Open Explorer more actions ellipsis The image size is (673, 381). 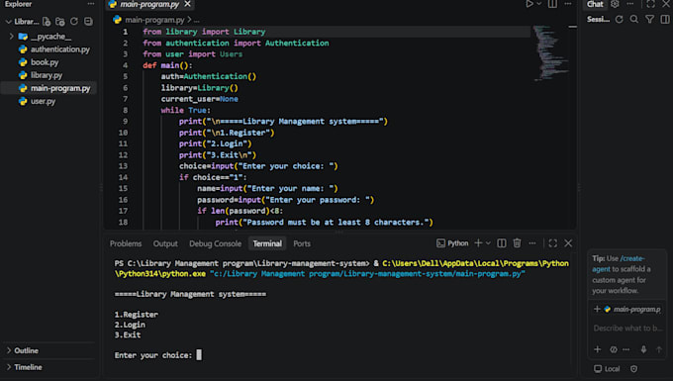click(x=91, y=4)
